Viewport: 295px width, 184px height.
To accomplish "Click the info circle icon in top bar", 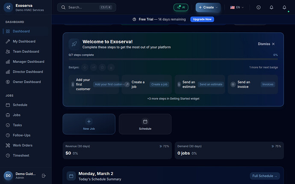I will [x=258, y=7].
